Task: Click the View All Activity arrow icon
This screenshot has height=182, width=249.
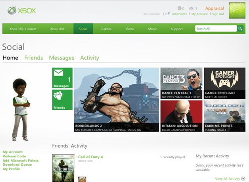Action: [243, 178]
